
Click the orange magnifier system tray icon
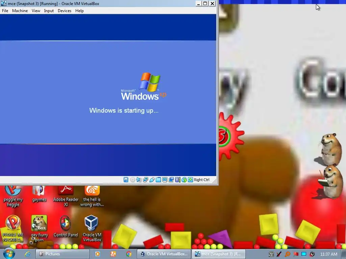(287, 254)
